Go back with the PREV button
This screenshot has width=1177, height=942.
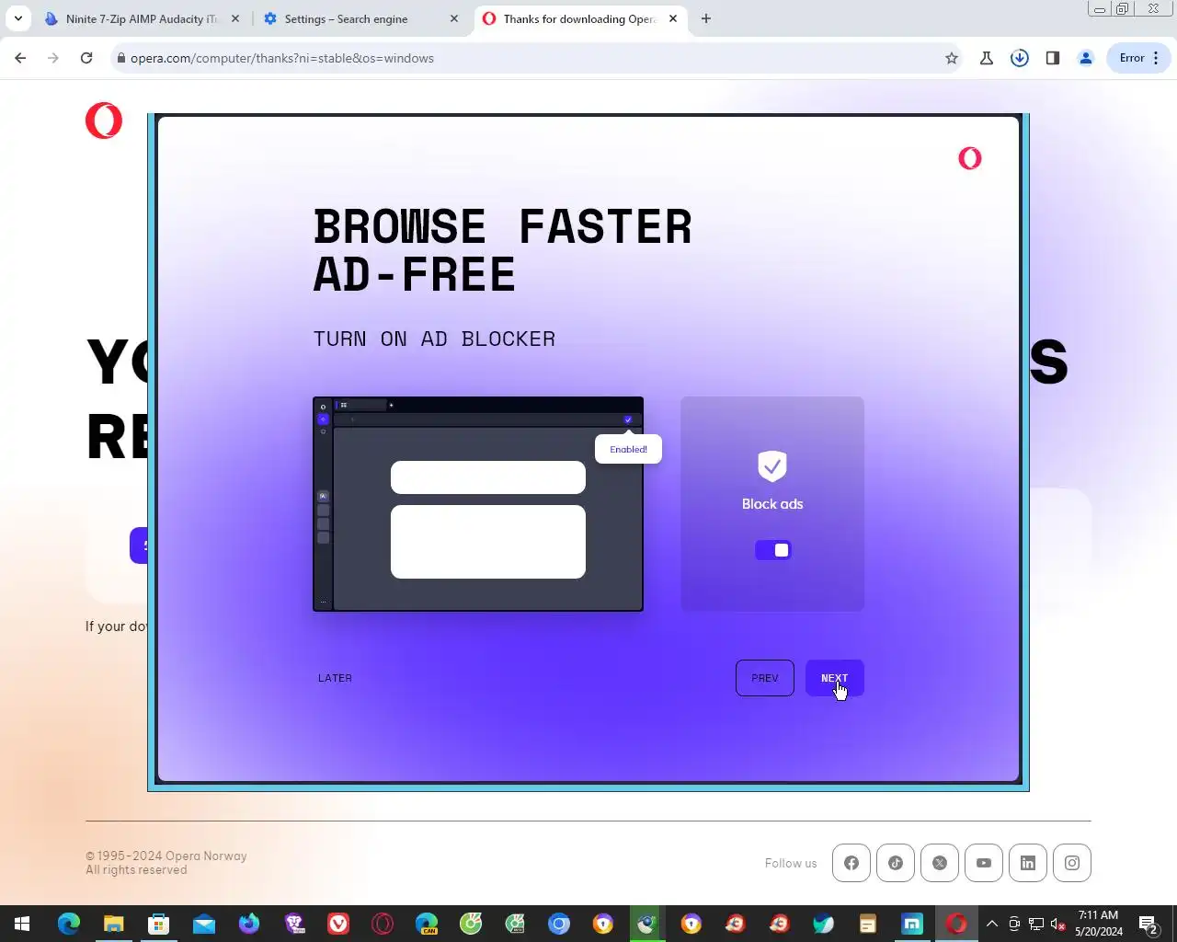click(764, 678)
